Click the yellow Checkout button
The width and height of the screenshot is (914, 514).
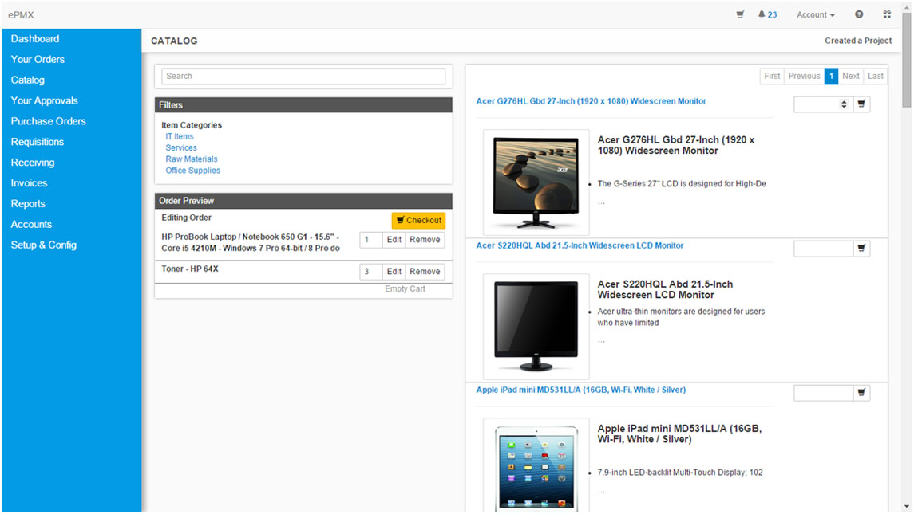[x=418, y=221]
